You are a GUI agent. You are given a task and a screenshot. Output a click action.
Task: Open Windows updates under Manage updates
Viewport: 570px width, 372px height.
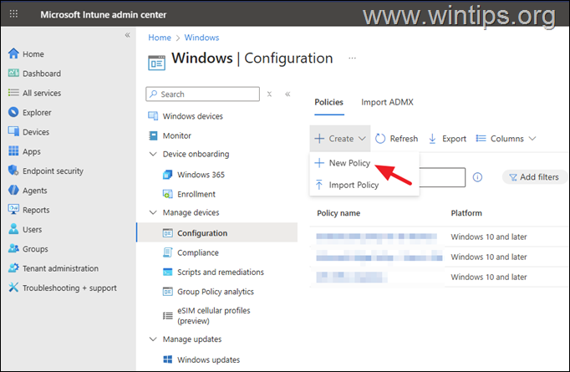[x=208, y=359]
